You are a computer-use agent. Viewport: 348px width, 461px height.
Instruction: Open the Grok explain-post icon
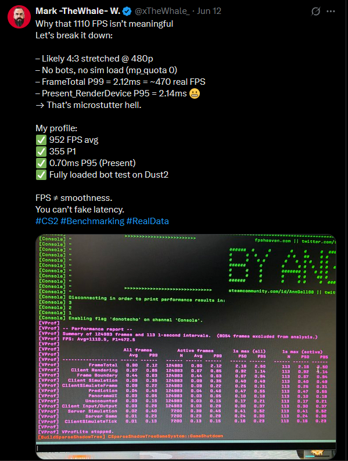315,12
